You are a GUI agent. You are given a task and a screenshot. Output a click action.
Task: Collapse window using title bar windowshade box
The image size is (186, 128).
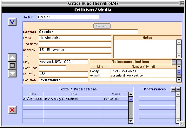click(182, 3)
